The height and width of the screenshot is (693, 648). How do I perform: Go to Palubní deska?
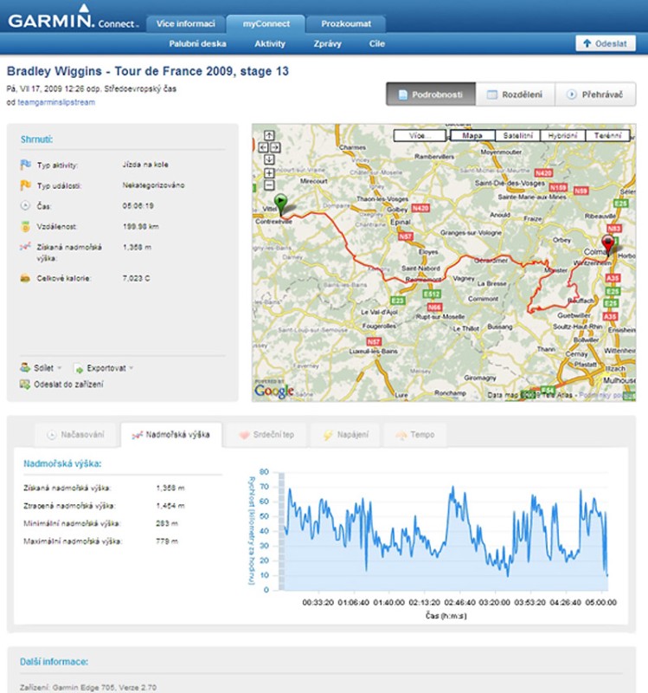197,44
